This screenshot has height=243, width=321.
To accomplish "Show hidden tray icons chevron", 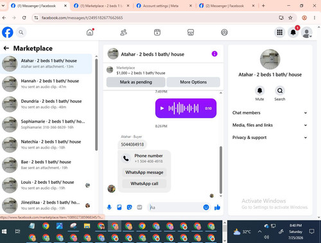I will pyautogui.click(x=259, y=231).
